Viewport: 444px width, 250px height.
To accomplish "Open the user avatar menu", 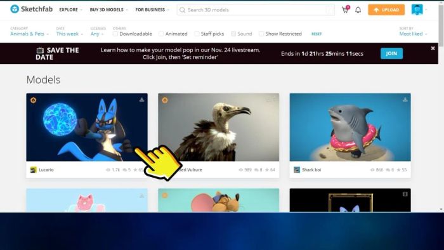I will (x=417, y=10).
